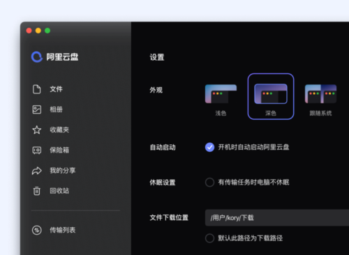The height and width of the screenshot is (255, 349).
Task: Click the 浅色 label text
Action: pos(221,114)
